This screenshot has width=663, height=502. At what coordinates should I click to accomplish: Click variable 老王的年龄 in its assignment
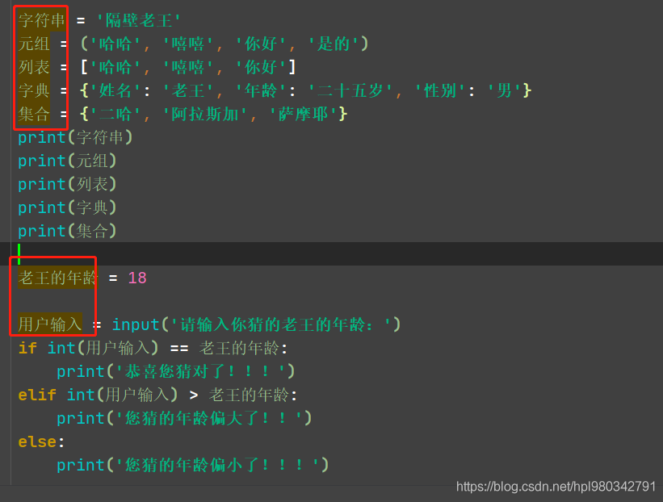pyautogui.click(x=57, y=278)
